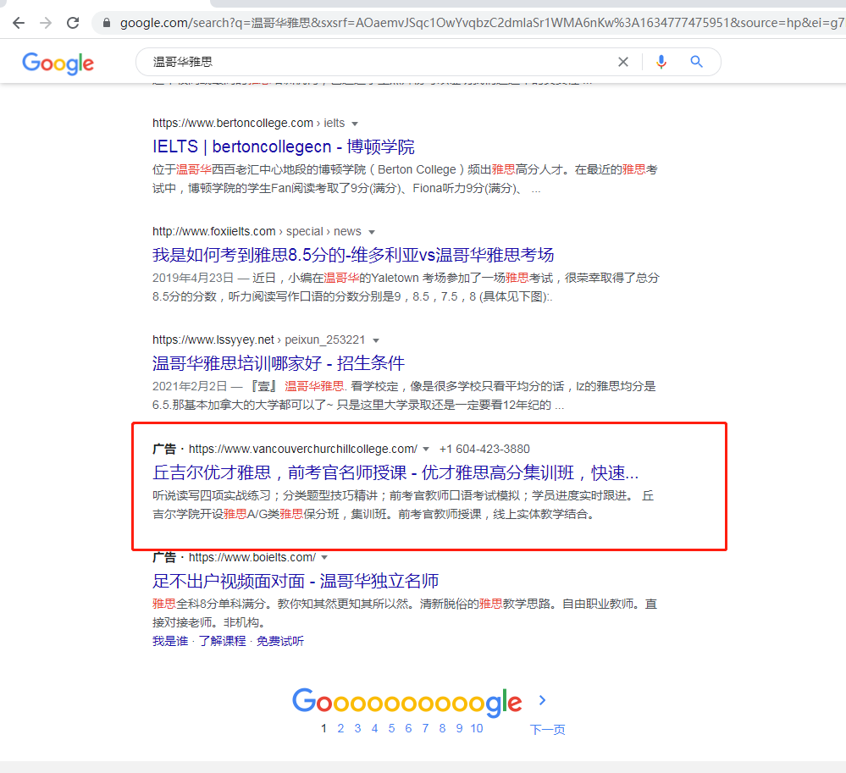Expand dropdown arrow next to bertoncollege.com URL

point(355,124)
